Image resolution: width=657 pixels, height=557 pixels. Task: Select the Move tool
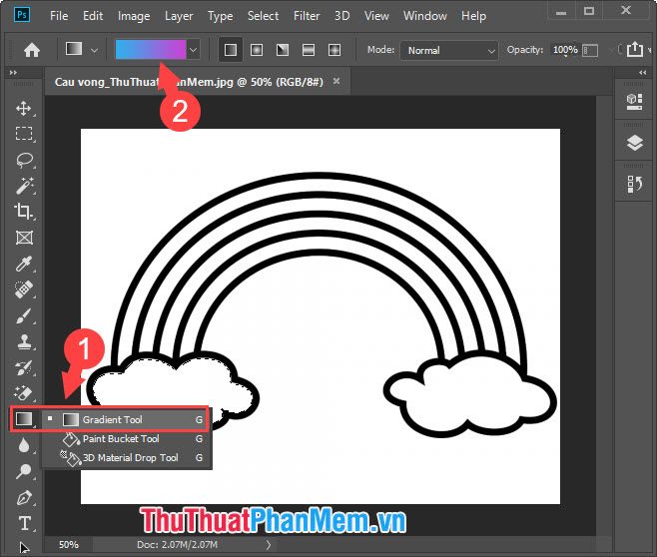(24, 108)
